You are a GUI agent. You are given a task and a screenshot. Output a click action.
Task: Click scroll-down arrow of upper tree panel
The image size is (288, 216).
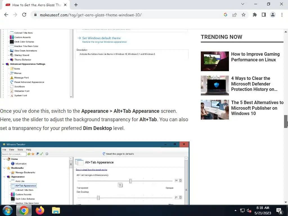tap(71, 97)
